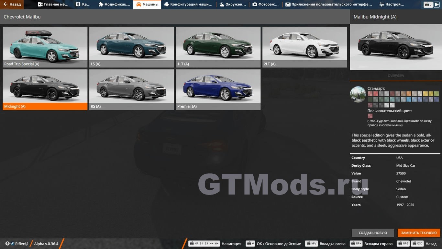Image resolution: width=442 pixels, height=249 pixels.
Task: Click the Value figure 27500
Action: (401, 173)
